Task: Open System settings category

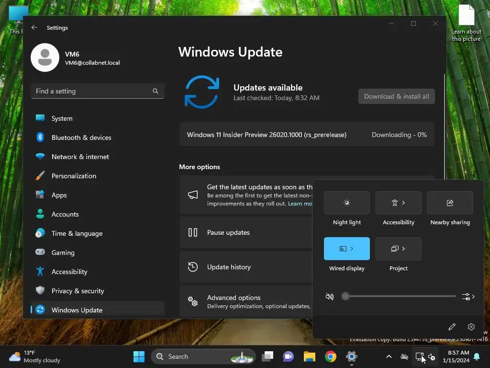Action: click(x=98, y=119)
